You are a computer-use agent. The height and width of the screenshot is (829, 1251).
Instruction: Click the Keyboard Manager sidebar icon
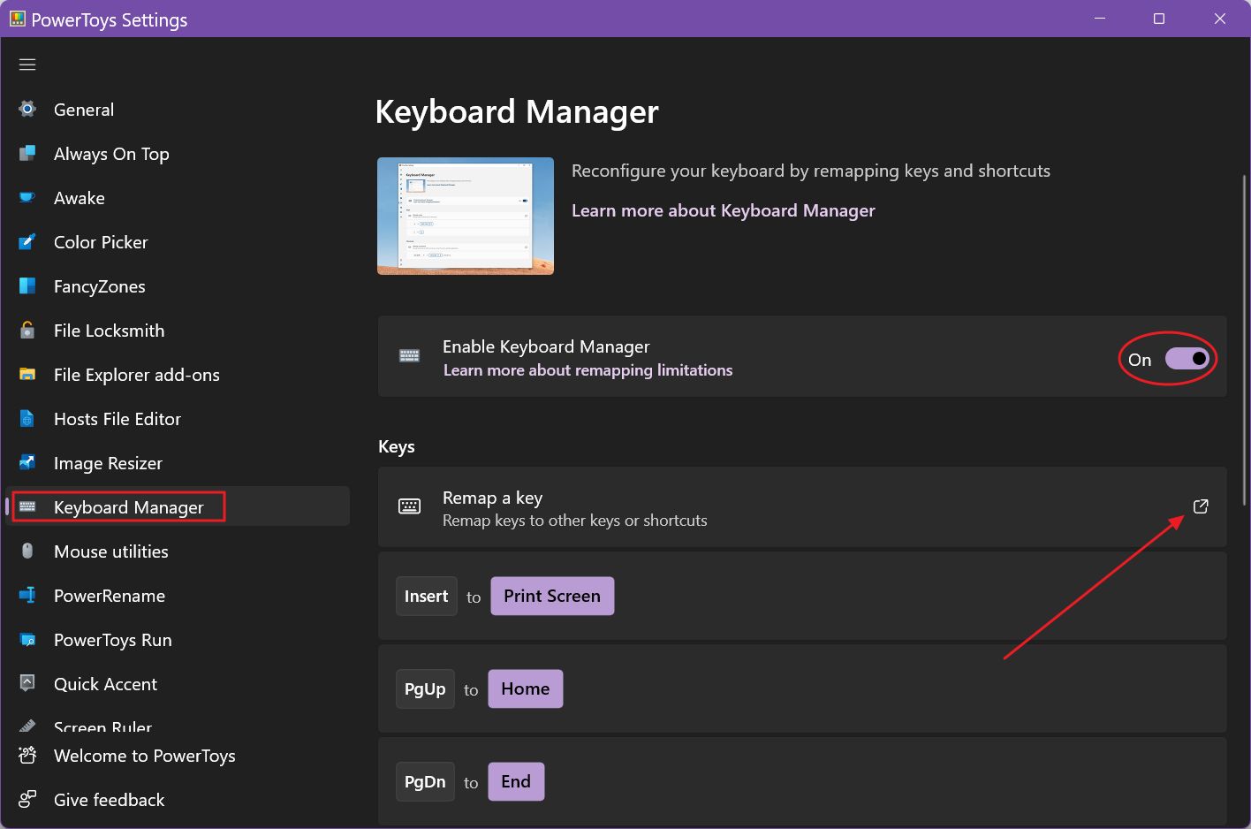tap(27, 507)
